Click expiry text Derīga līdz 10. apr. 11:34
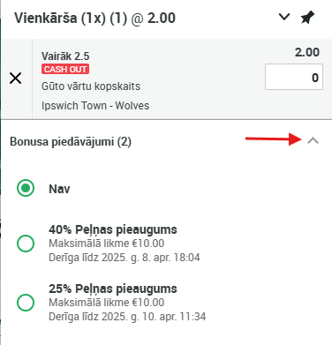332x345 pixels. pyautogui.click(x=127, y=317)
